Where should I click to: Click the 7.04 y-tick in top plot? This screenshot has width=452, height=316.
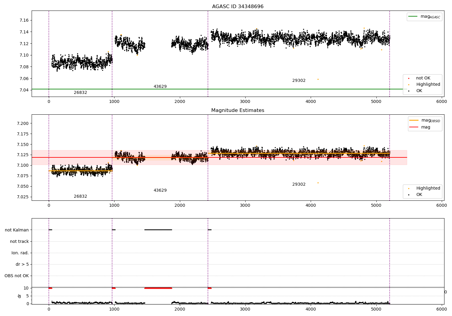tap(24, 90)
